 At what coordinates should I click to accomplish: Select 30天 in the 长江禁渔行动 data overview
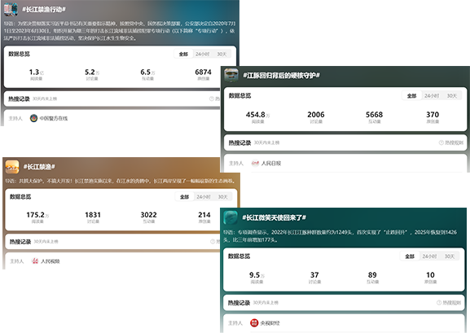[222, 55]
